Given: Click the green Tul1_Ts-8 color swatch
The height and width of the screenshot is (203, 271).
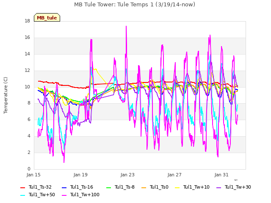Looking at the screenshot, I should 108,188.
